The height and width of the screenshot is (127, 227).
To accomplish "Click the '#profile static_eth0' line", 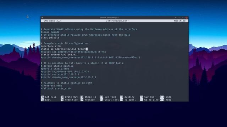I will [55, 69].
